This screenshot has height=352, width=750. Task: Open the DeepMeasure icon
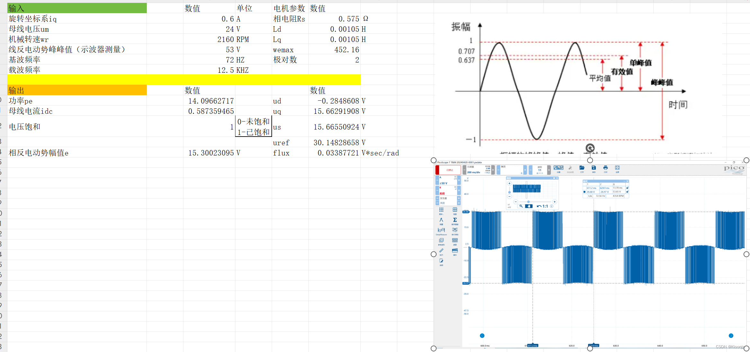pyautogui.click(x=441, y=230)
